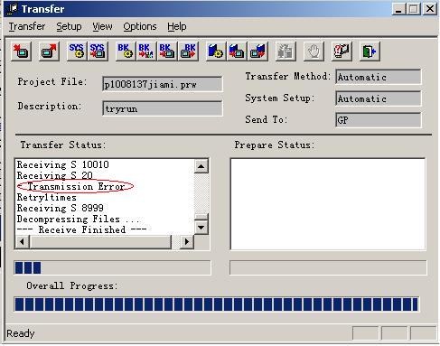
Task: Click the BK gear setup icon
Action: click(x=126, y=51)
